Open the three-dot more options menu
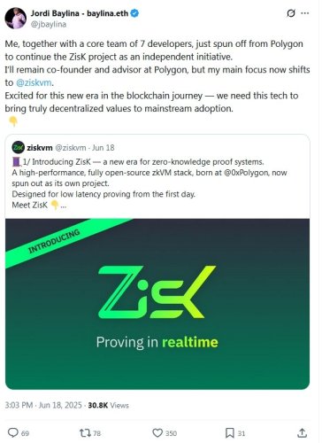The width and height of the screenshot is (322, 443). pyautogui.click(x=305, y=13)
